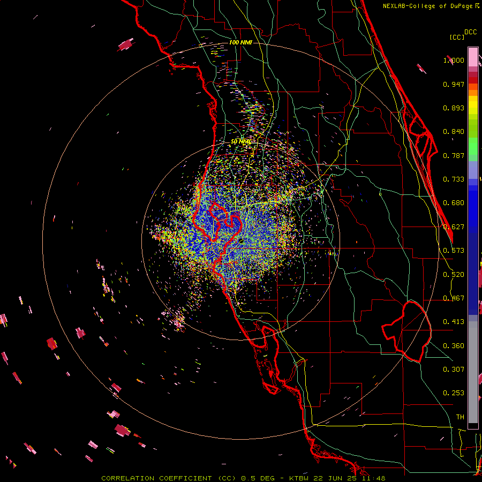This screenshot has height=482, width=482.
Task: Pick the bright blue color bar segment
Action: pos(473,206)
